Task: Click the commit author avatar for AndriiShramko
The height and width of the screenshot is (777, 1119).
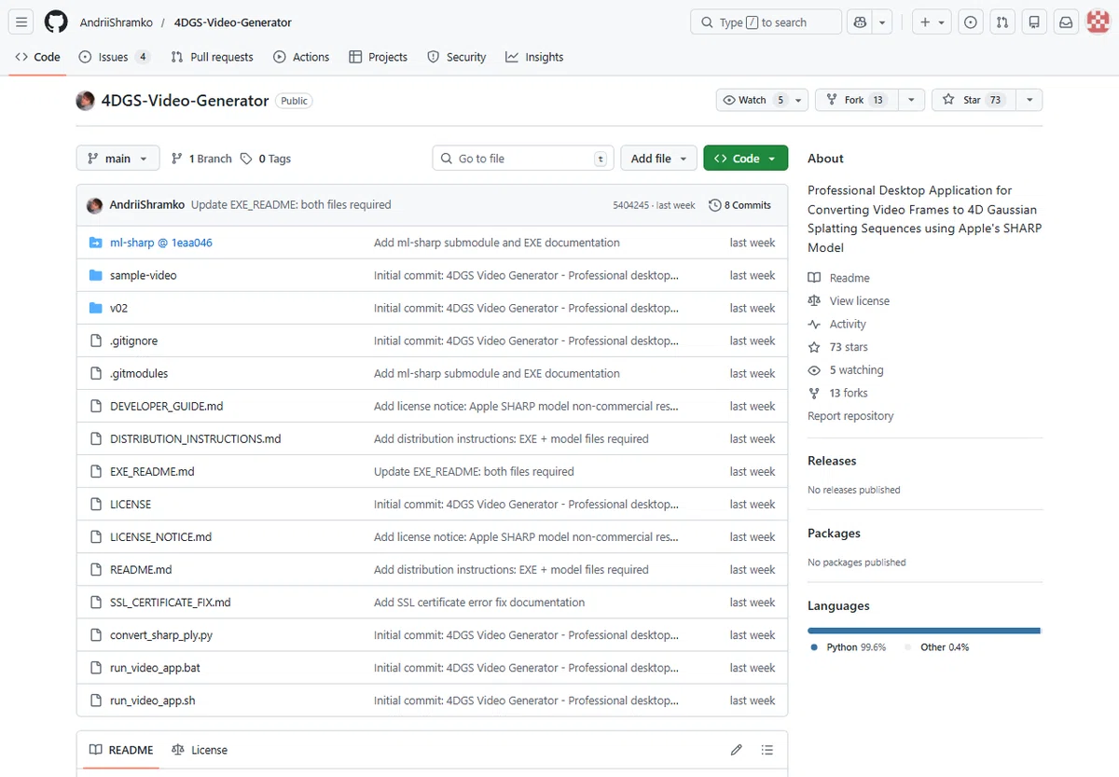Action: [94, 205]
